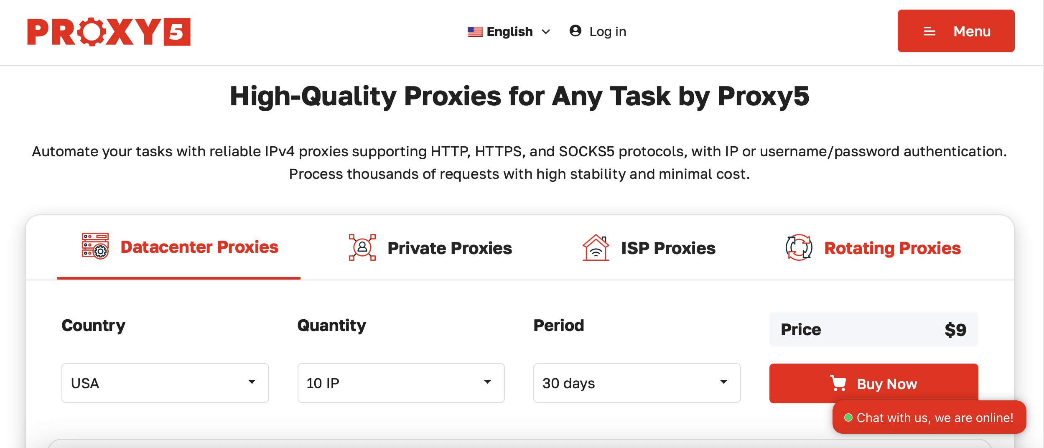Click the US flag icon next to English
1044x448 pixels.
point(474,31)
